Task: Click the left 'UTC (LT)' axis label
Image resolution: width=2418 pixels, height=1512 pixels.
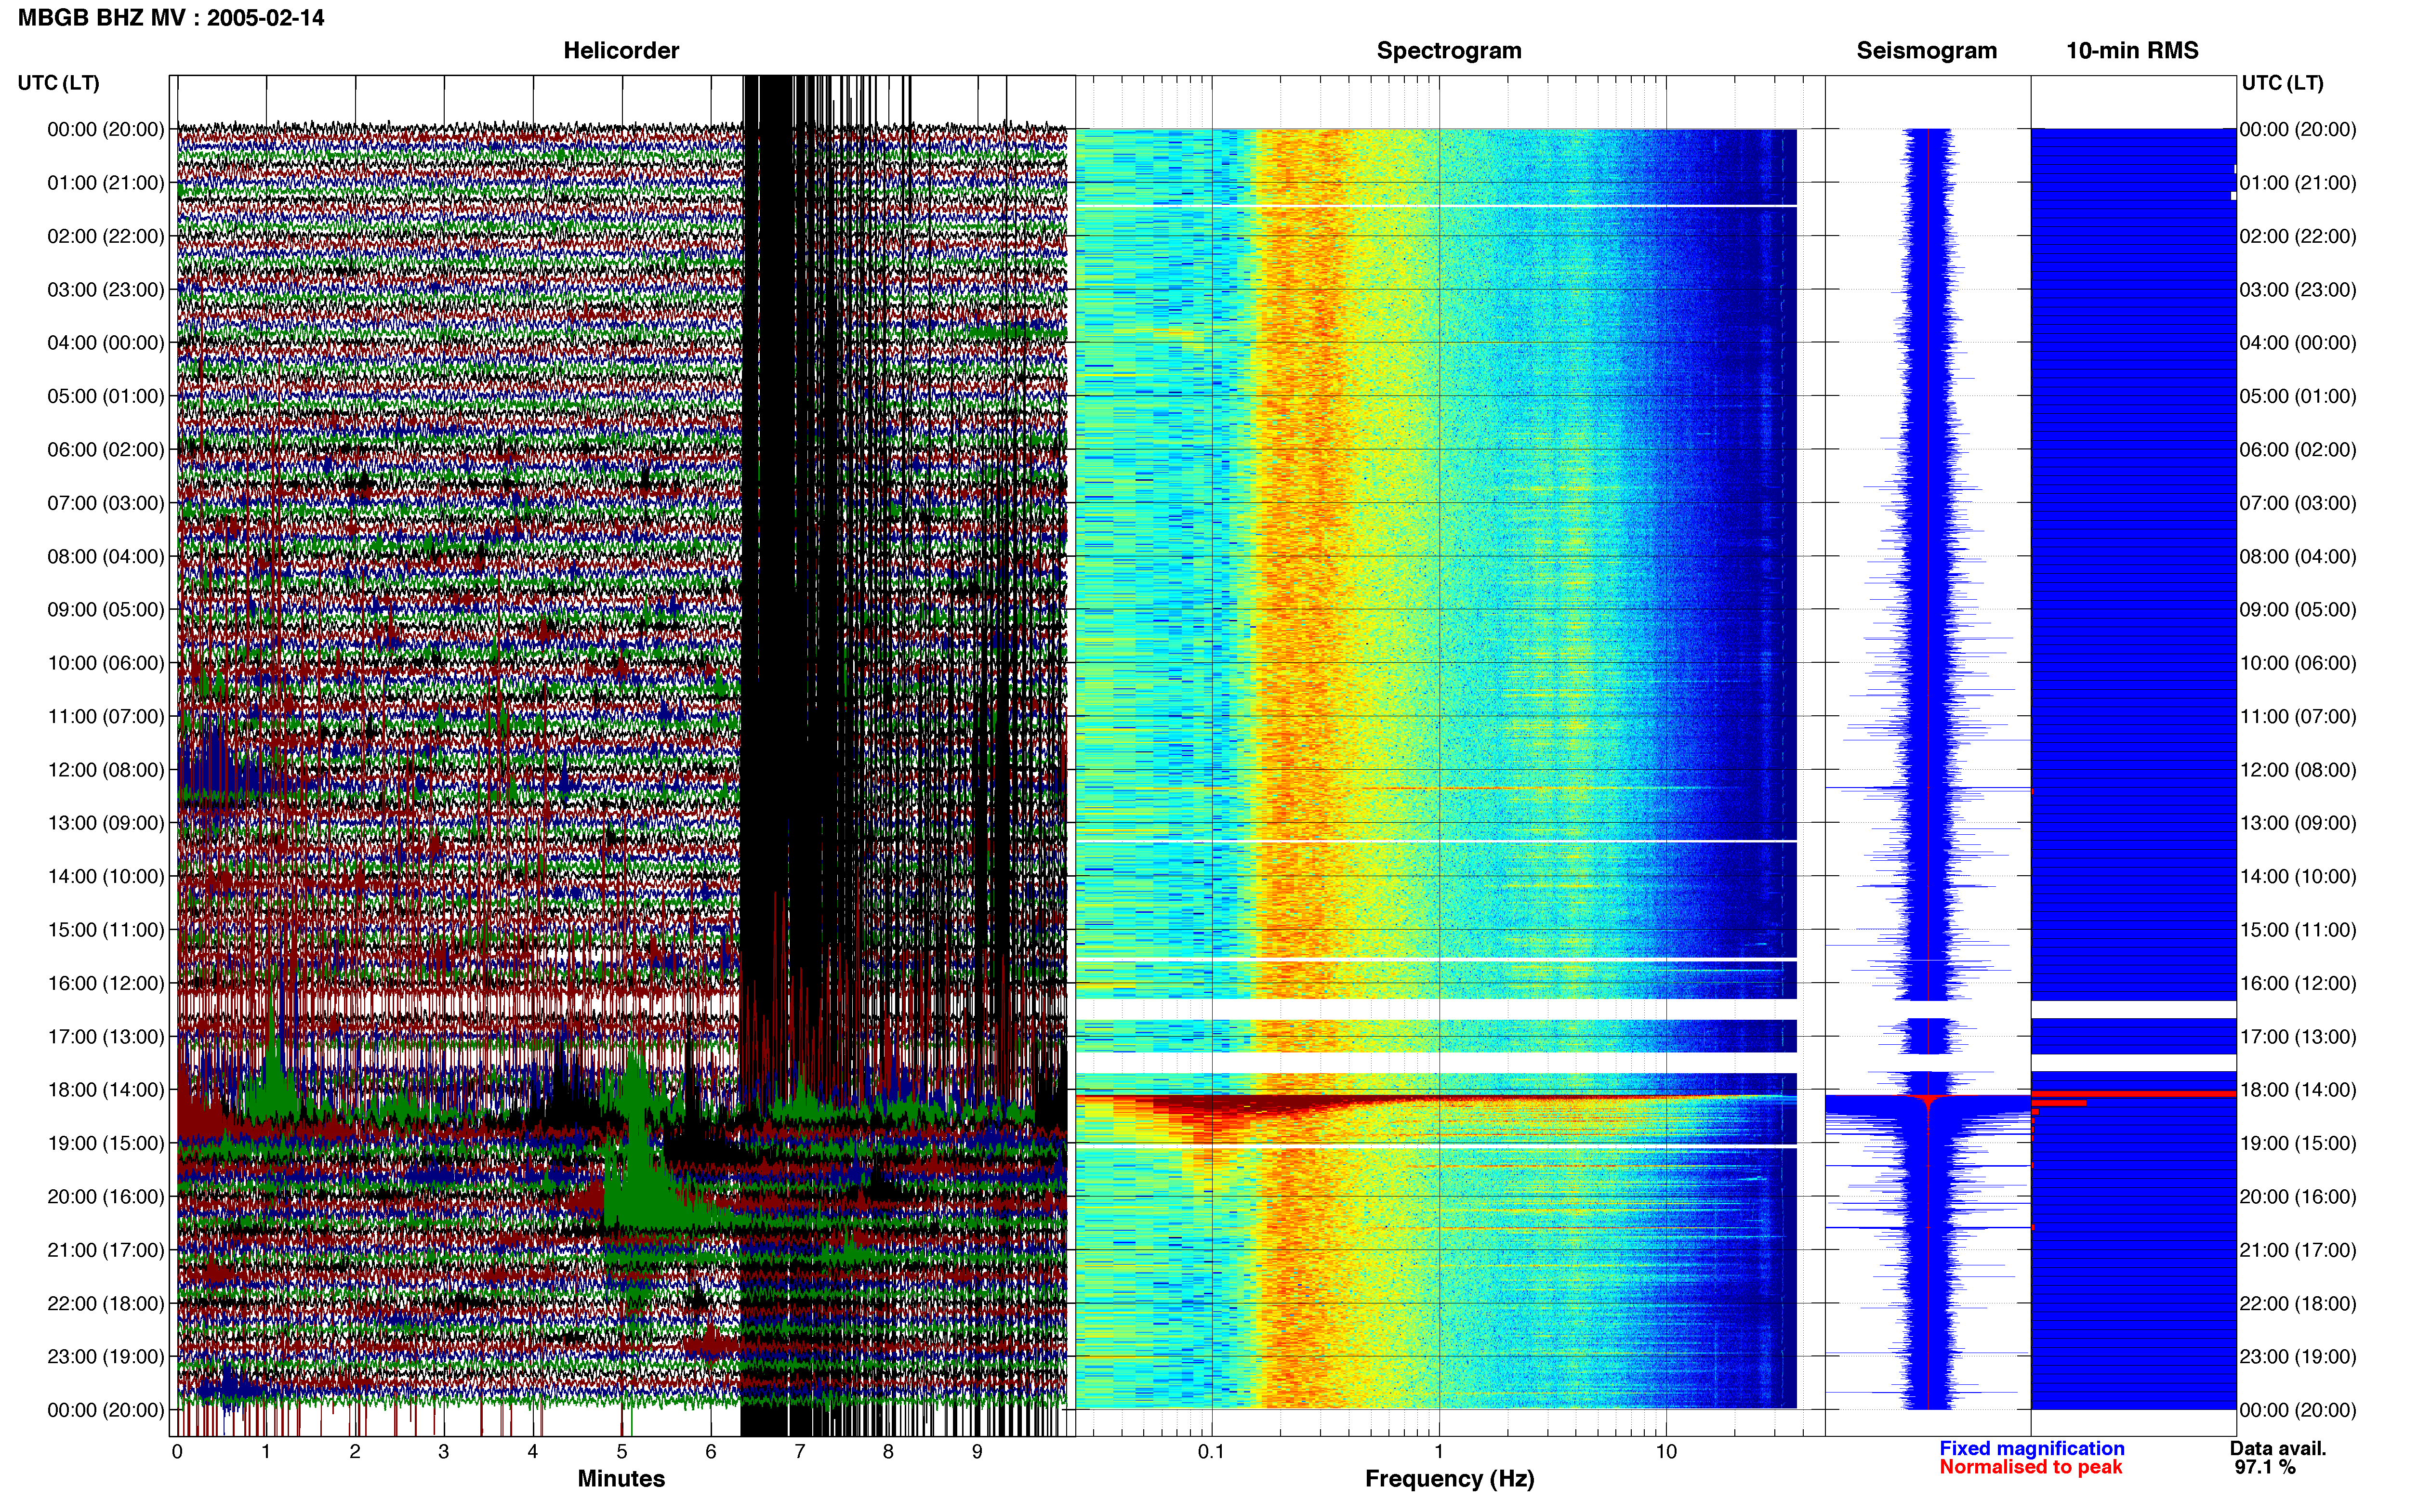Action: (59, 83)
